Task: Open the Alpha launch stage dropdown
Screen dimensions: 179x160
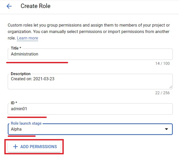Action: coord(90,129)
